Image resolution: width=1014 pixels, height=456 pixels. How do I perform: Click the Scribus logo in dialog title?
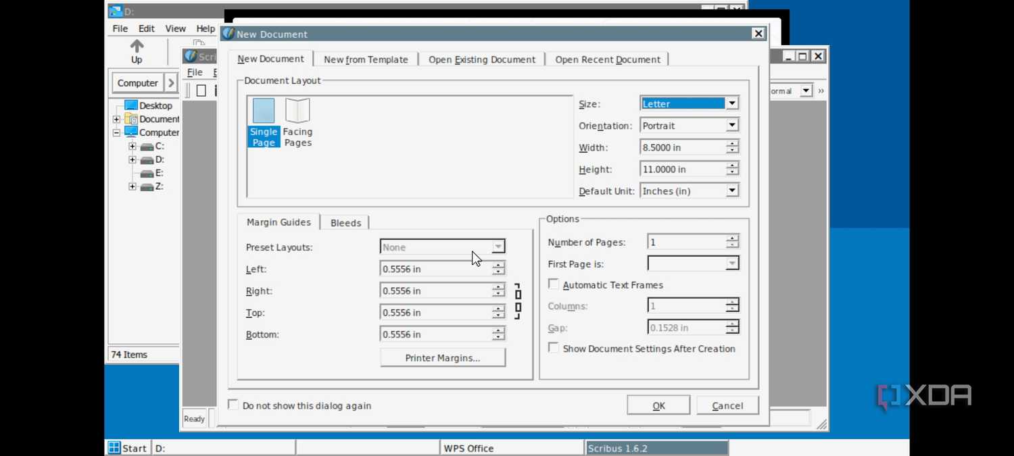(x=228, y=34)
